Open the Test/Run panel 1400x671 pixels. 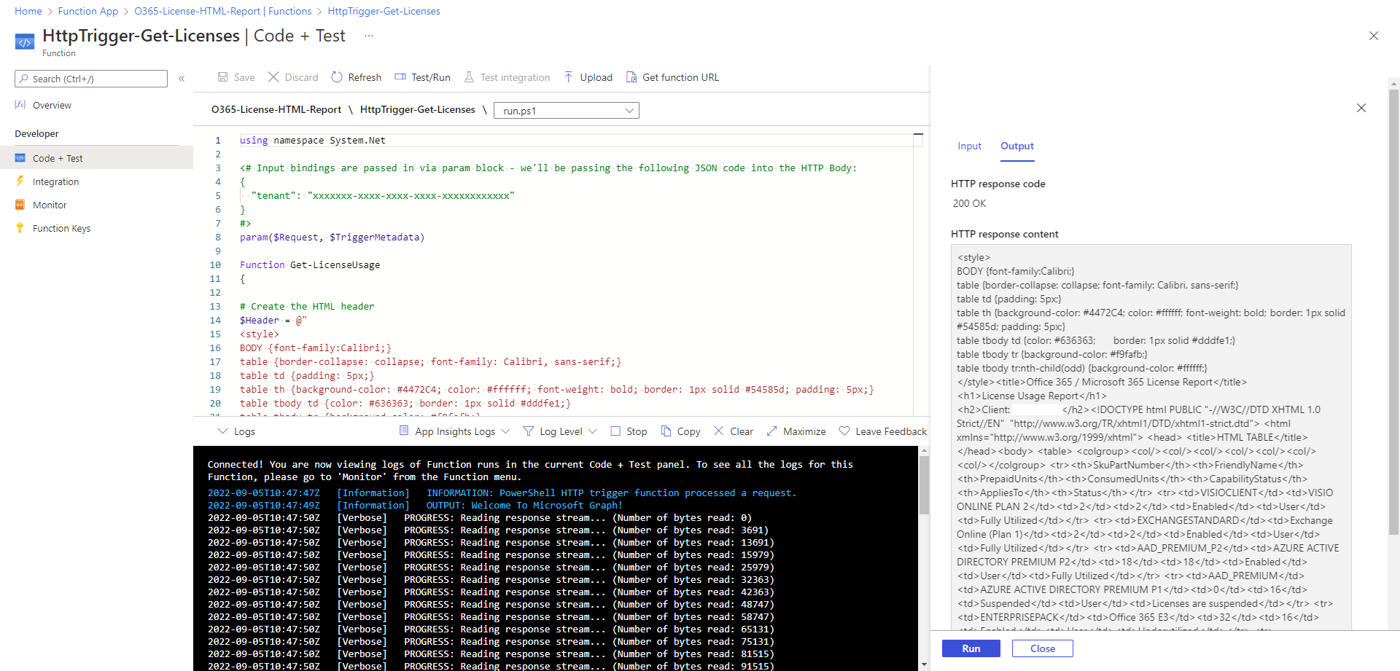422,77
